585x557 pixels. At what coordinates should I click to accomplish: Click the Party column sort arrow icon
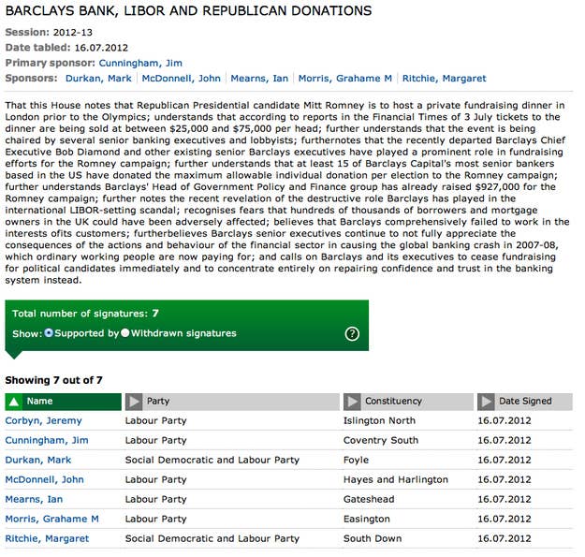134,402
